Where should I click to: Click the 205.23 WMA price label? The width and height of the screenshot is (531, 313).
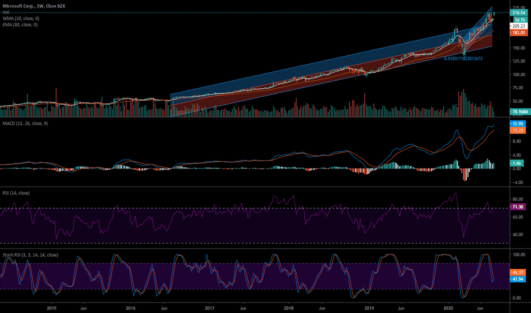coord(518,26)
